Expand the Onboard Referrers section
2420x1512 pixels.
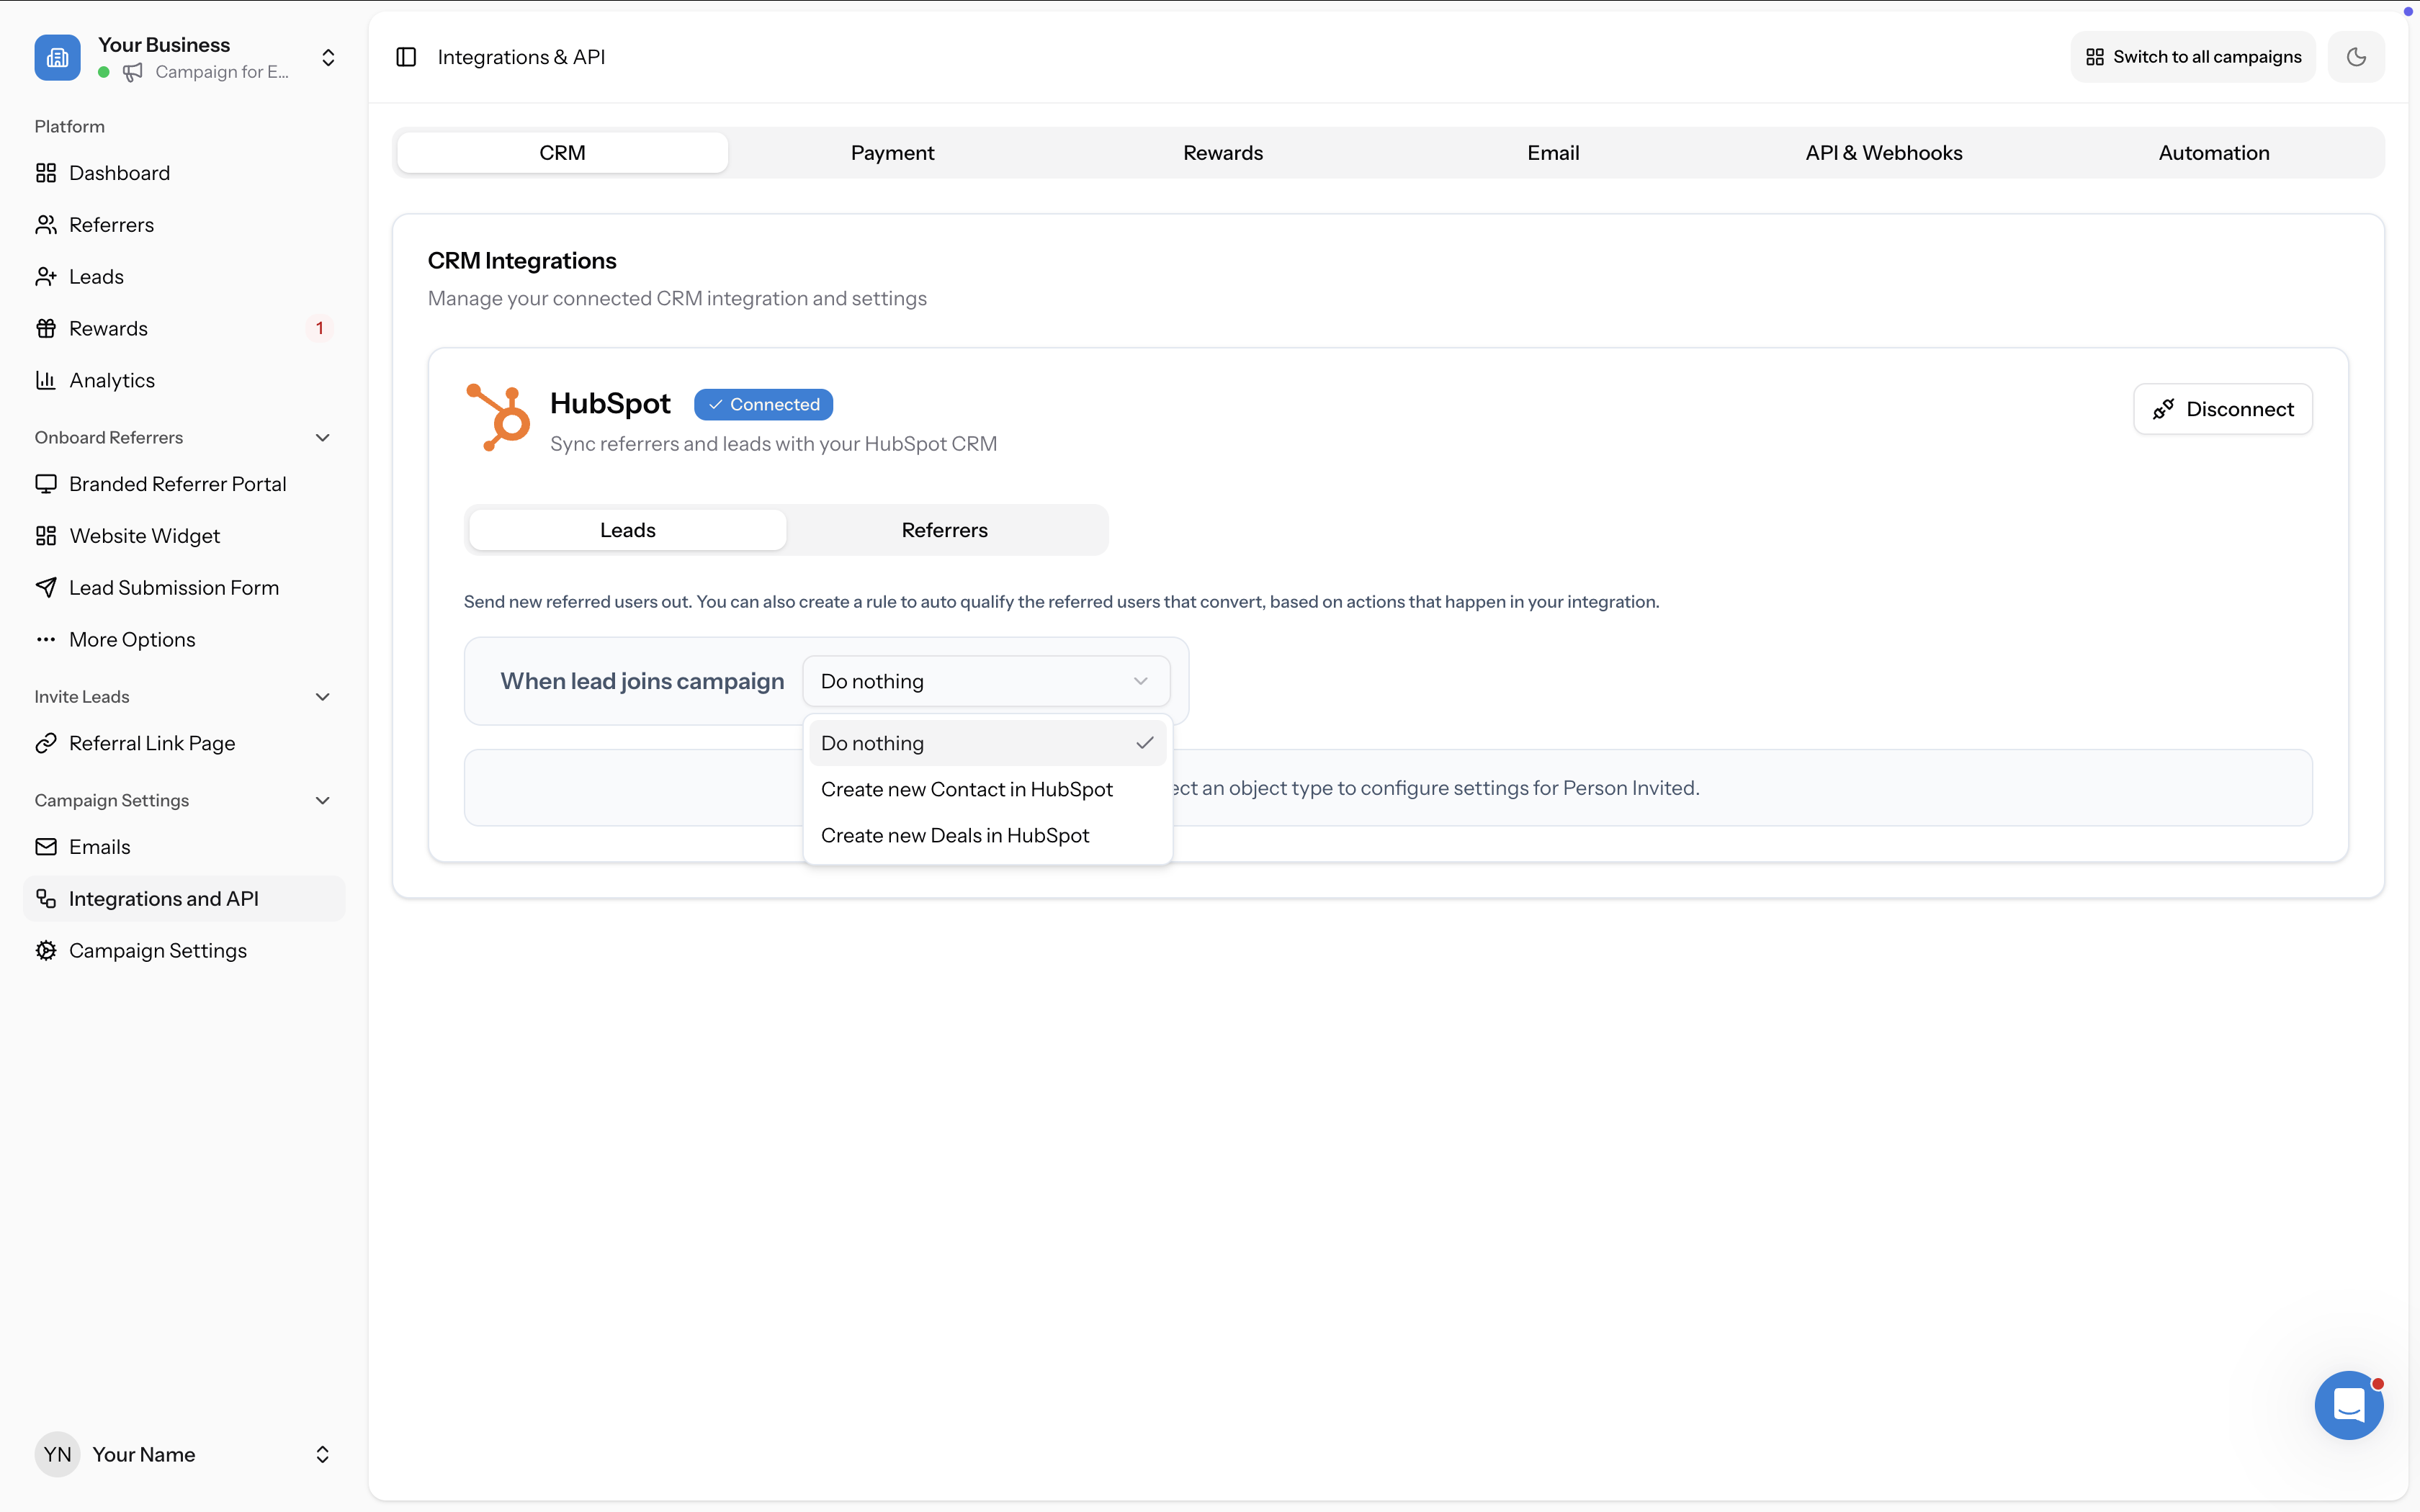pos(321,437)
